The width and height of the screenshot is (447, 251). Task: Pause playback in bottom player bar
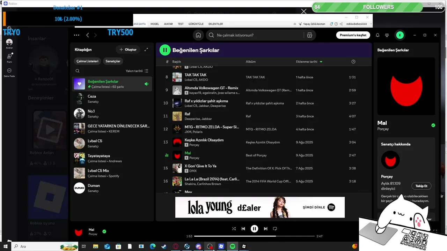(254, 229)
